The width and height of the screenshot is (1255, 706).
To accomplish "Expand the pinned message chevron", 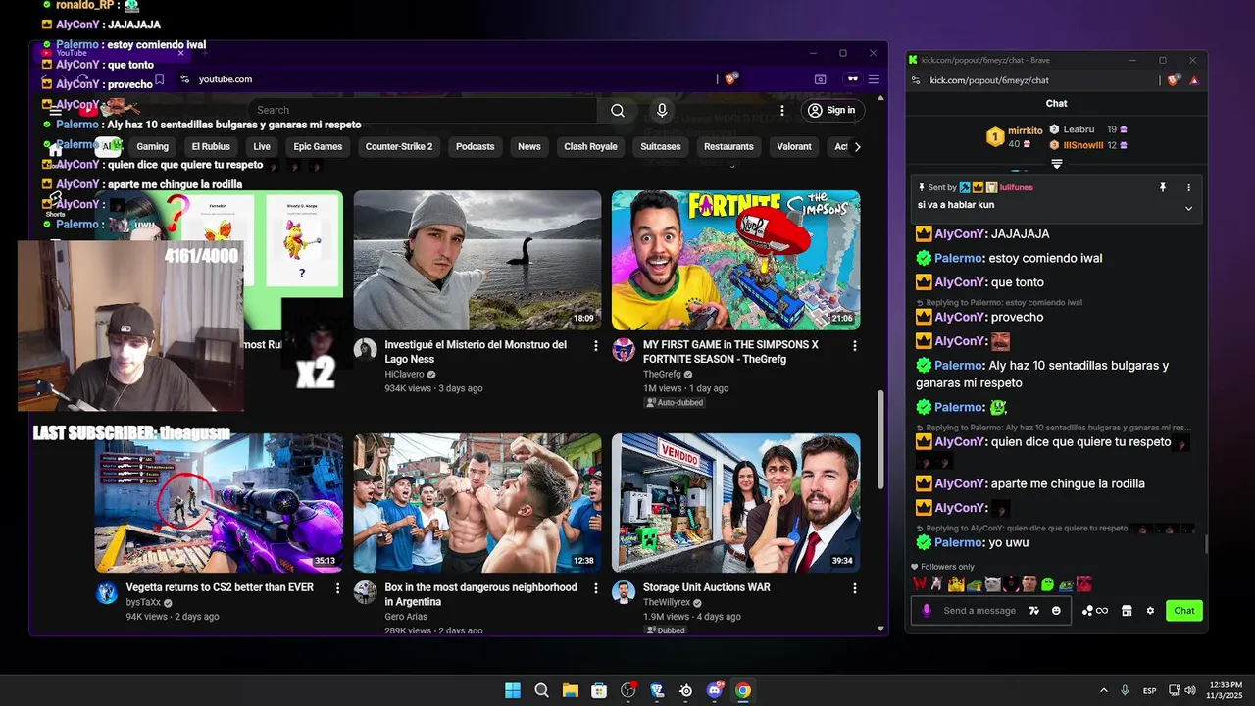I will [1188, 208].
